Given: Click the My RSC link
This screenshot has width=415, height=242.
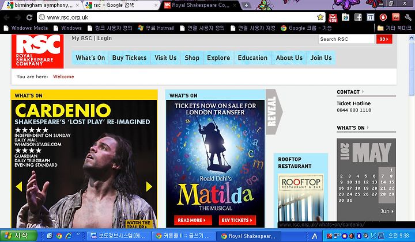Looking at the screenshot, I should (81, 39).
